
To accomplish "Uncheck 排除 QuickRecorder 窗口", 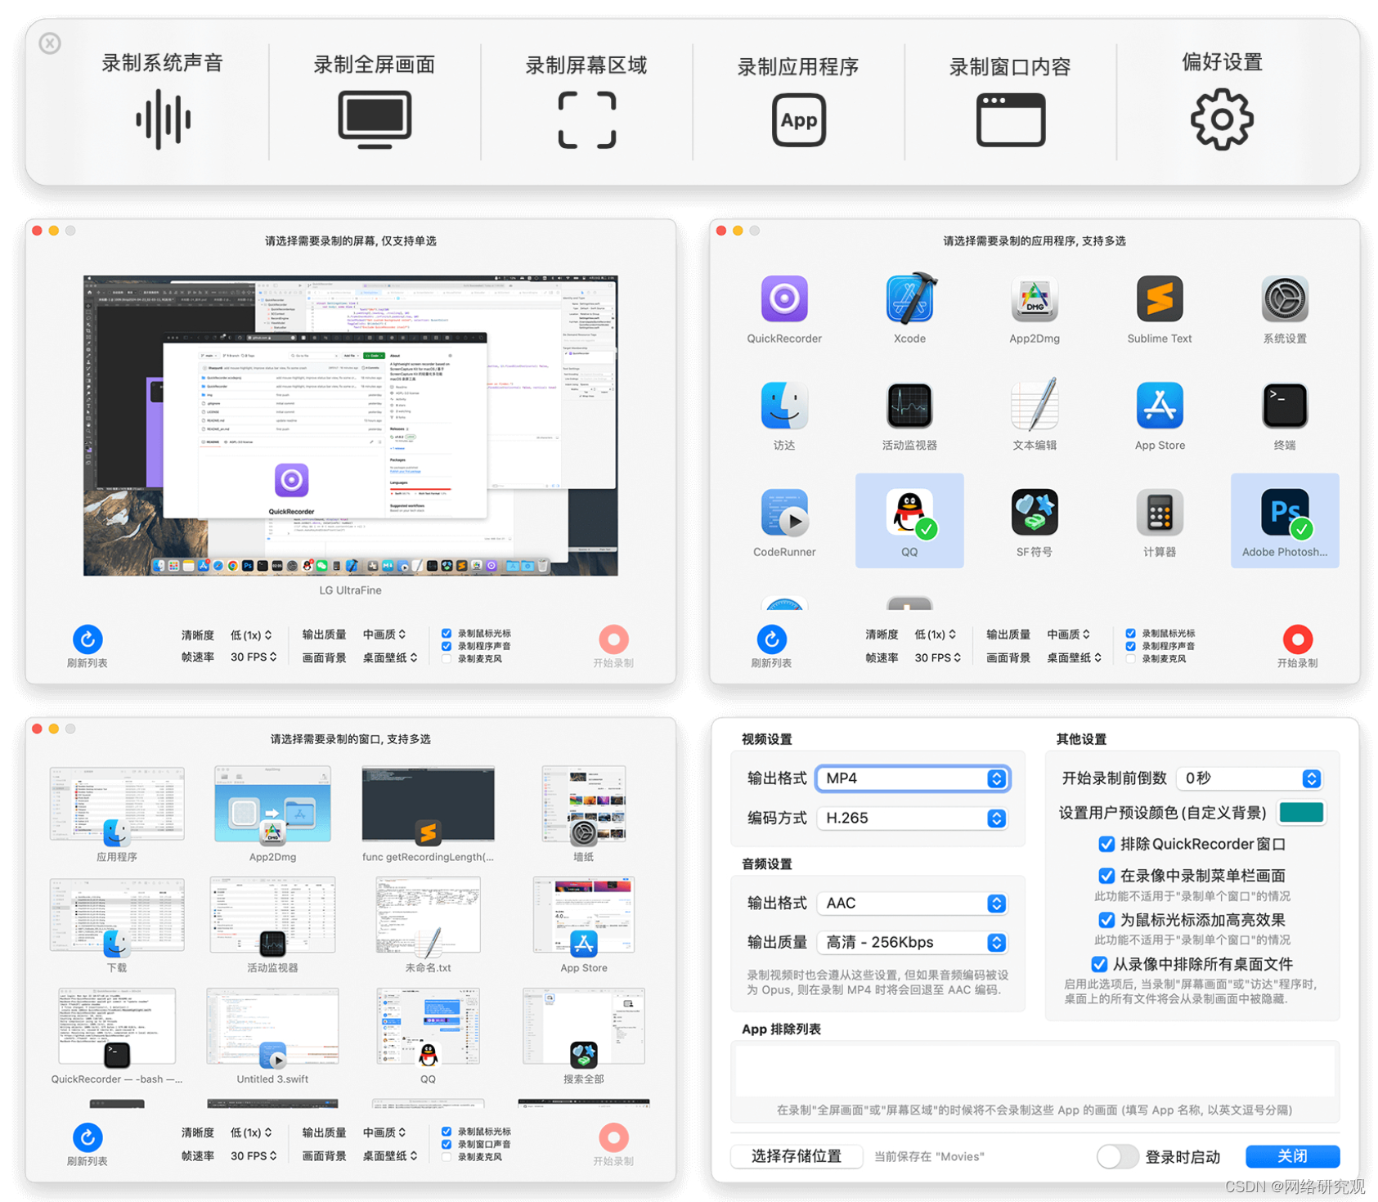I will 1106,844.
